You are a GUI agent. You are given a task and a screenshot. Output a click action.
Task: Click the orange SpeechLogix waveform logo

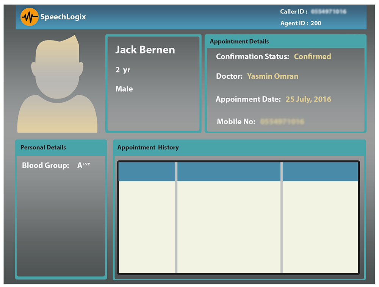click(x=30, y=17)
